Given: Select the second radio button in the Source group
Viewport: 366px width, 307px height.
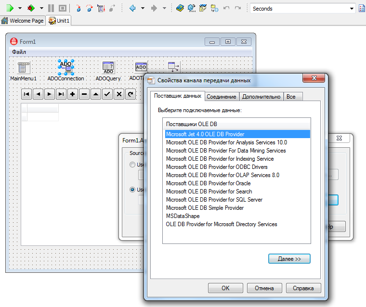Looking at the screenshot, I should point(132,190).
